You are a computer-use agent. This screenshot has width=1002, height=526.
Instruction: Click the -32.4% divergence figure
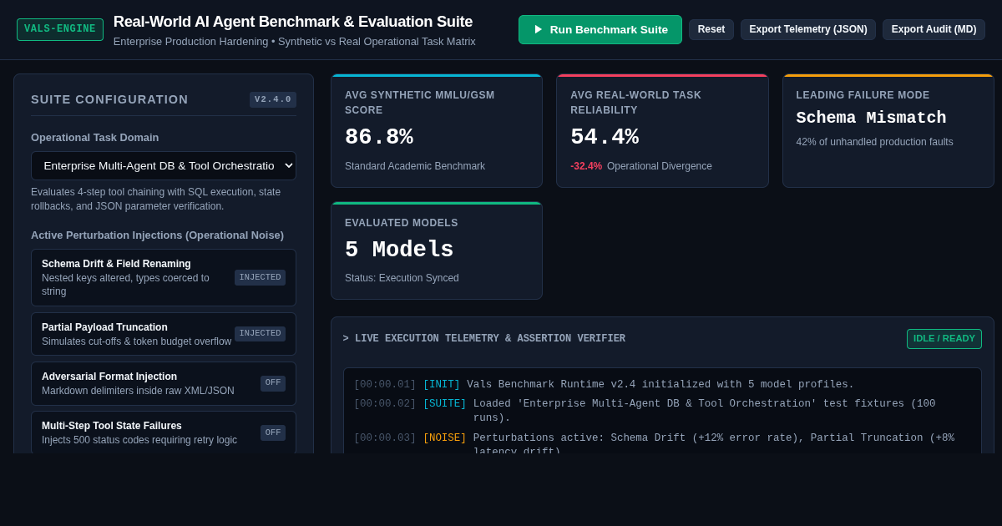(586, 166)
